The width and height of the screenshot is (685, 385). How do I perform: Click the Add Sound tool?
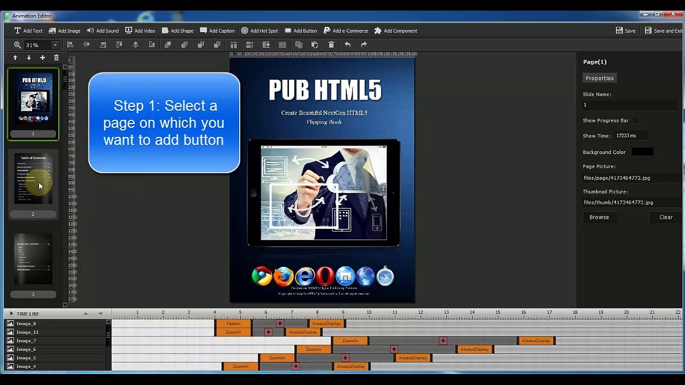click(x=103, y=30)
